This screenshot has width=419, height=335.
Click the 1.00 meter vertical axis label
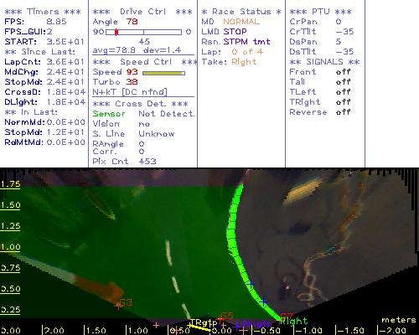[10, 247]
